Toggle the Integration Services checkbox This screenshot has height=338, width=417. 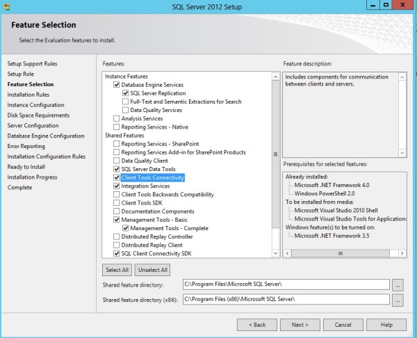[x=116, y=186]
